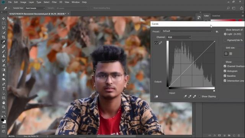Toggle the Channel Overlays checkbox
Viewport: 245px width, 138px height.
[x=225, y=66]
